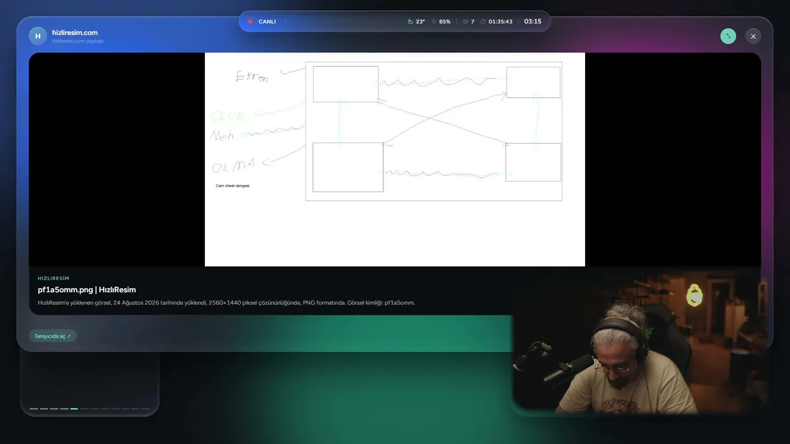Close the hizliresim.com shared card

click(753, 36)
